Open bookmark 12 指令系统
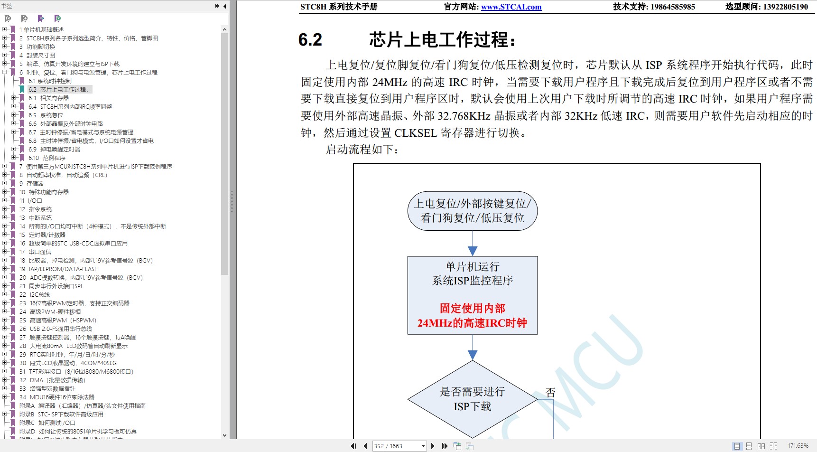 (36, 209)
